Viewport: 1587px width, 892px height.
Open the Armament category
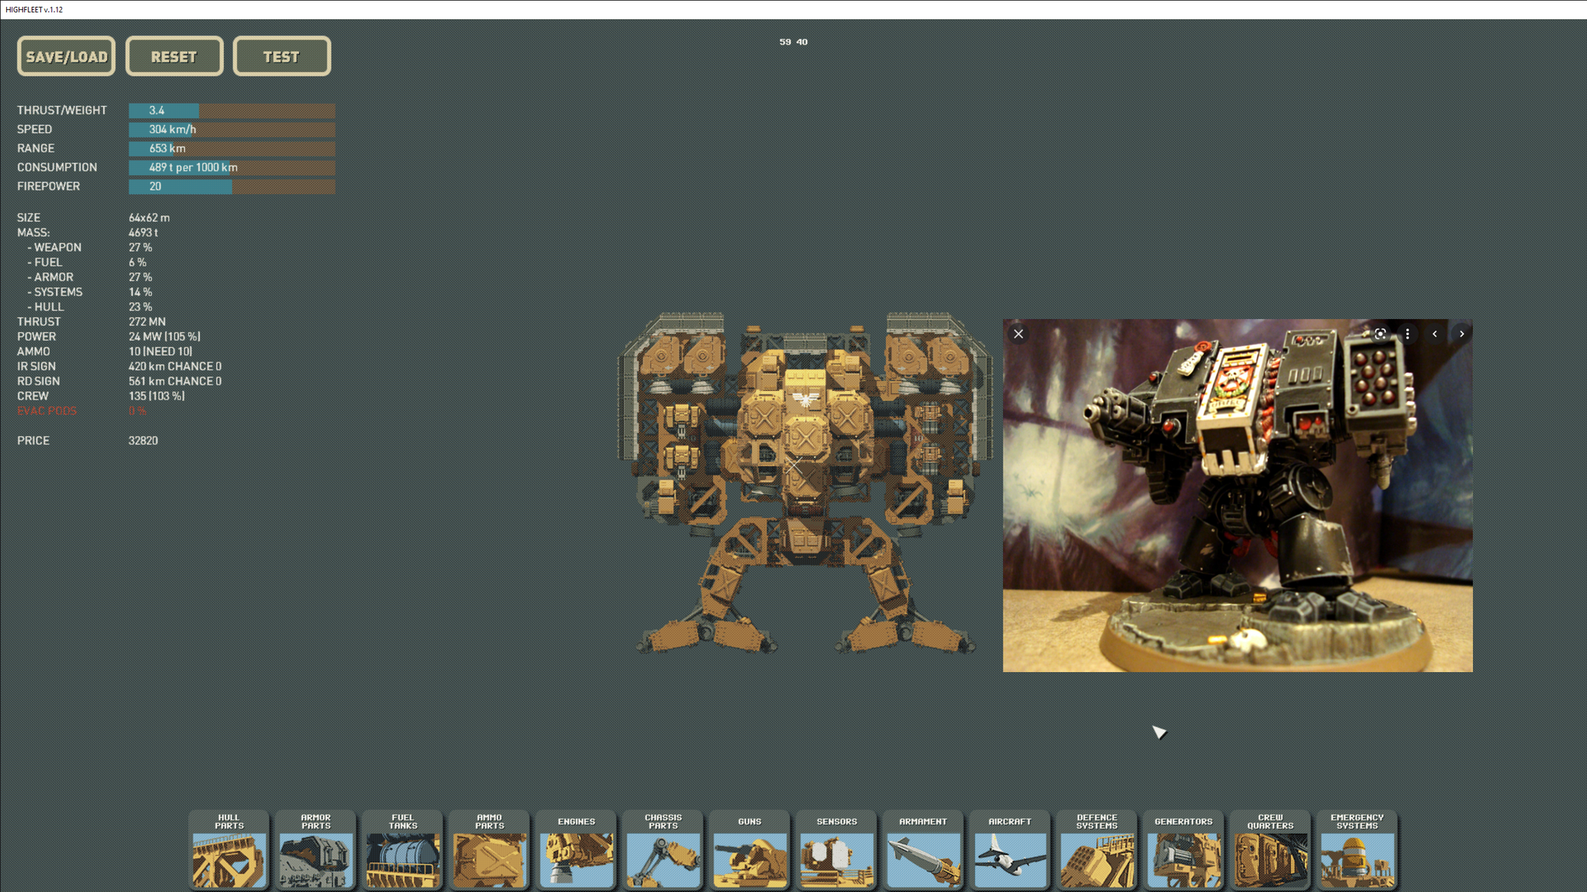point(924,849)
